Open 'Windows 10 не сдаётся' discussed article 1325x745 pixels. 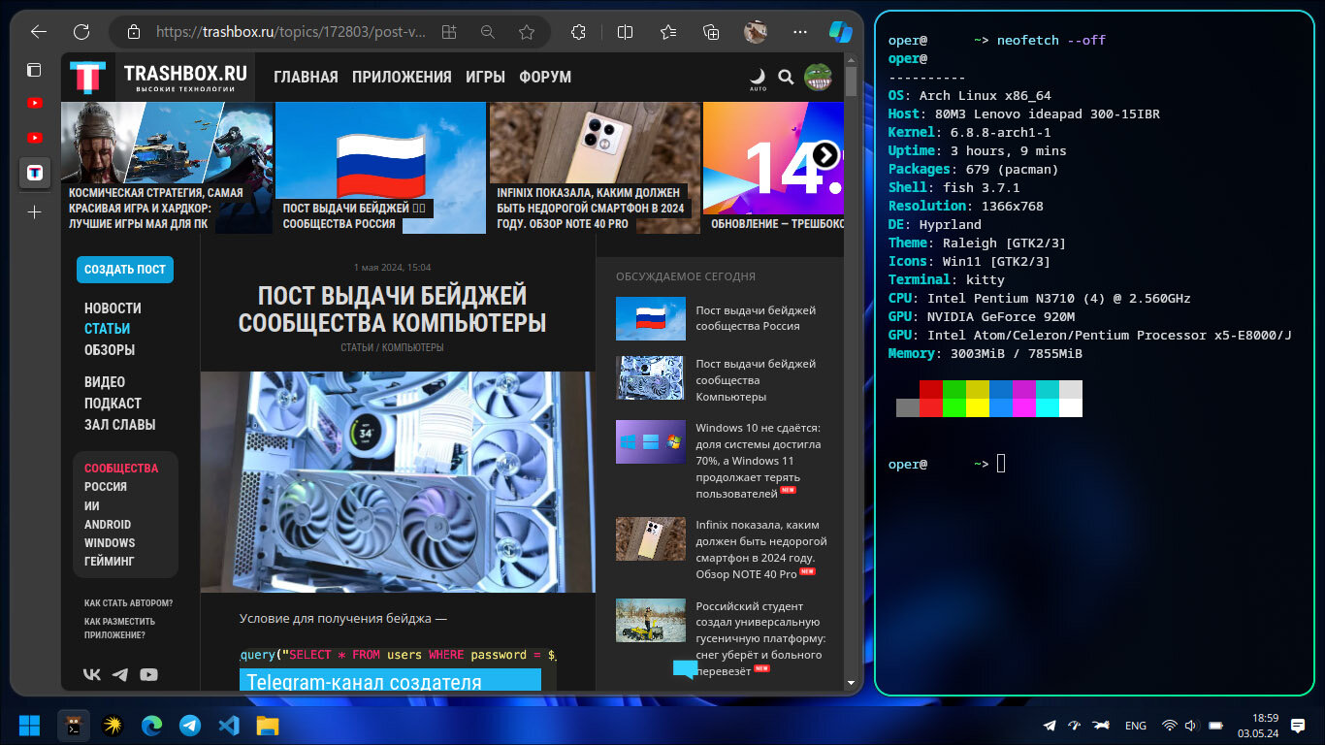(x=724, y=461)
